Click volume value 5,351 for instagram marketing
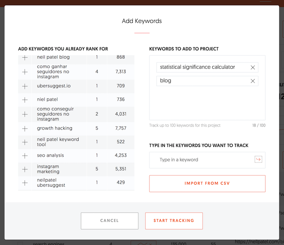Viewport: 284px width, 245px height. pyautogui.click(x=120, y=169)
